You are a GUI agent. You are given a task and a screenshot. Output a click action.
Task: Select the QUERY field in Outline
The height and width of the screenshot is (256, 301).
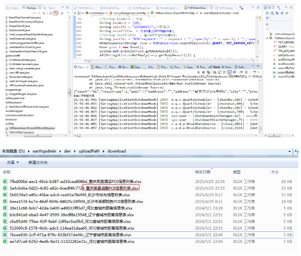click(x=282, y=46)
